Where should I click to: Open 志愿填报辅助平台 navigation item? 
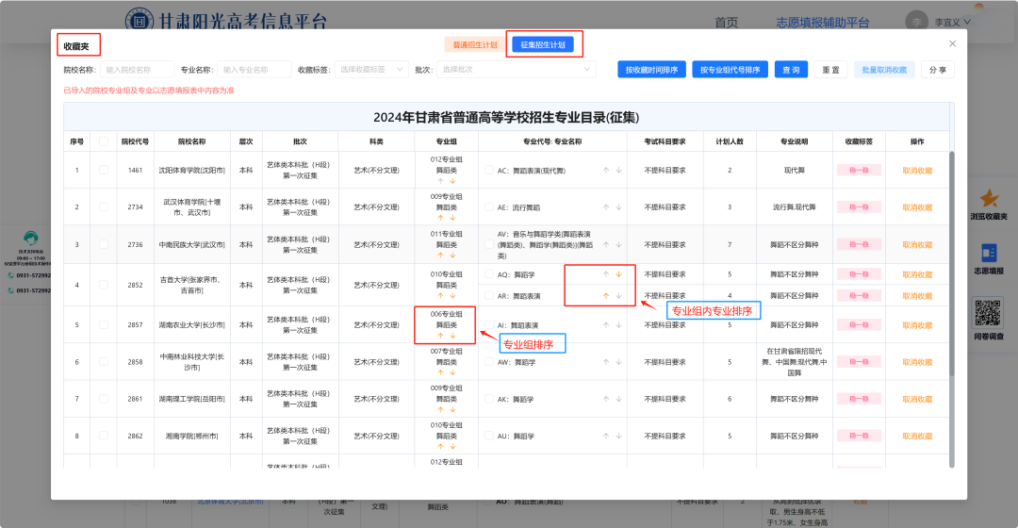(x=823, y=23)
